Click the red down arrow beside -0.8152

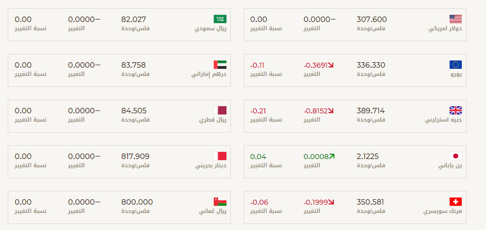[x=331, y=111]
